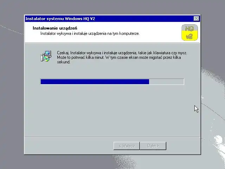Click the Czekaj. Instalator wykrywa message text
Image resolution: width=225 pixels, height=169 pixels.
tap(122, 57)
